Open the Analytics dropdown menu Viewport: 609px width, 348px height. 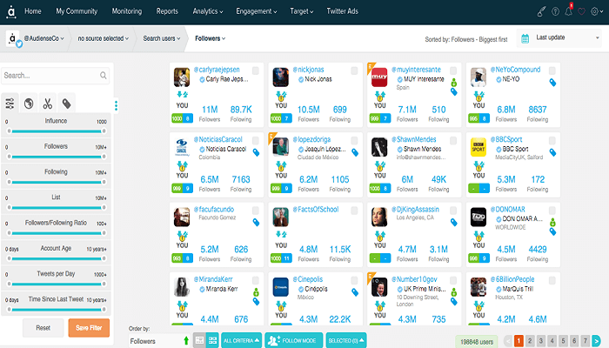[208, 11]
